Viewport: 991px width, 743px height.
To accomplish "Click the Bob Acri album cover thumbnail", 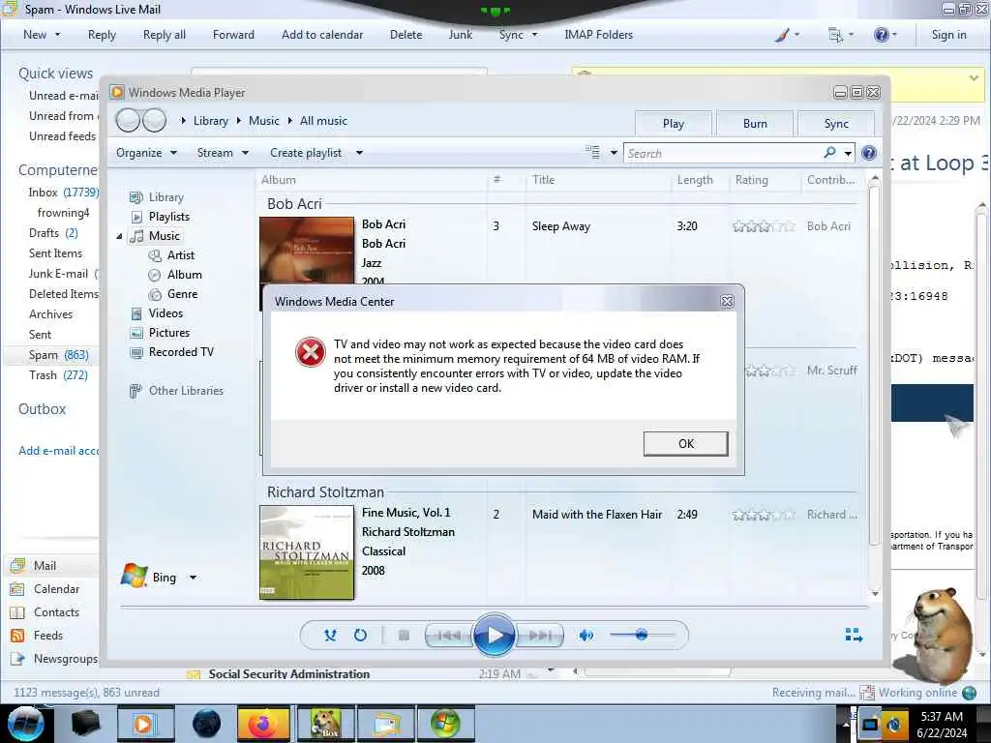I will click(307, 251).
